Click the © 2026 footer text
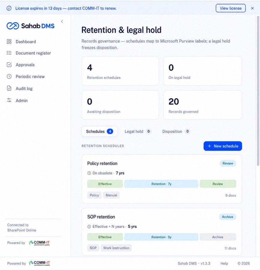The image size is (260, 270). (x=243, y=263)
